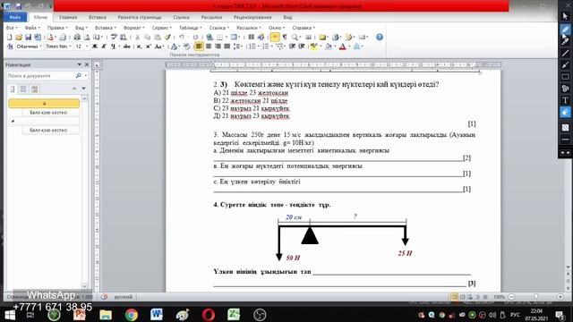
Task: Jump to next heading arrow in Navigation
Action: coord(83,89)
